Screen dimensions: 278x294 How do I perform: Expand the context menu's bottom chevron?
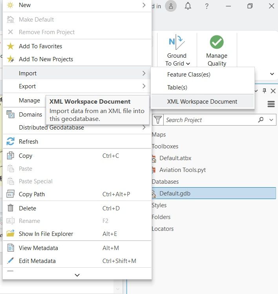coord(77,275)
